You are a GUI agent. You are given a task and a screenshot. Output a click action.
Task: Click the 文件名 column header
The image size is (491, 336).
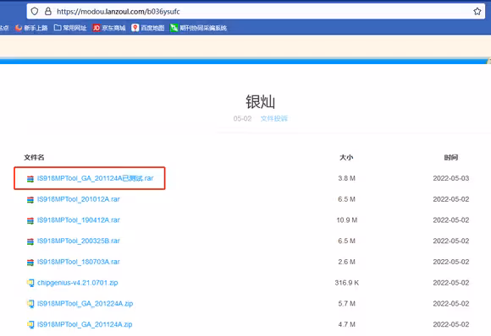tap(34, 157)
